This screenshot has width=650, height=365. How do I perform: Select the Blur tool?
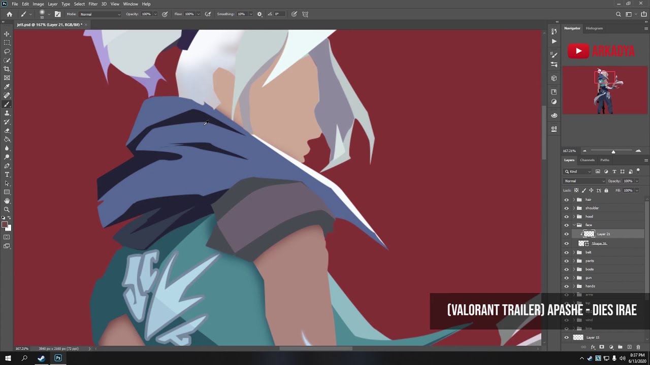[7, 148]
